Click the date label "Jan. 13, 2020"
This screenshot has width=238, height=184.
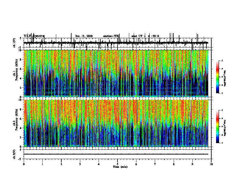point(84,36)
